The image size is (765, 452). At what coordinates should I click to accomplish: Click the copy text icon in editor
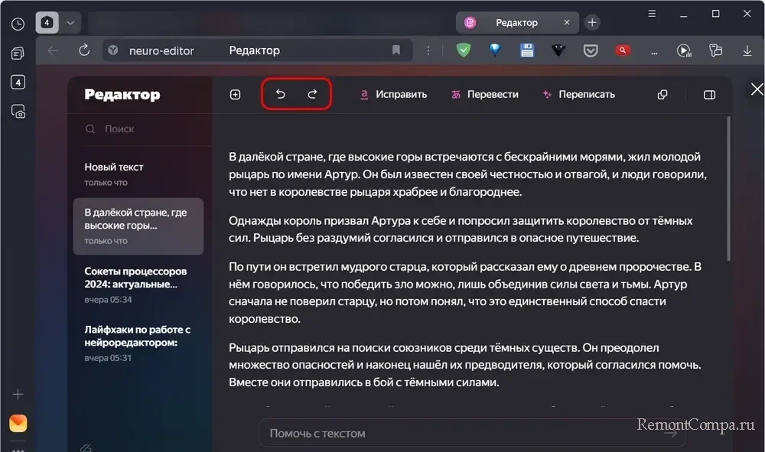(x=662, y=95)
